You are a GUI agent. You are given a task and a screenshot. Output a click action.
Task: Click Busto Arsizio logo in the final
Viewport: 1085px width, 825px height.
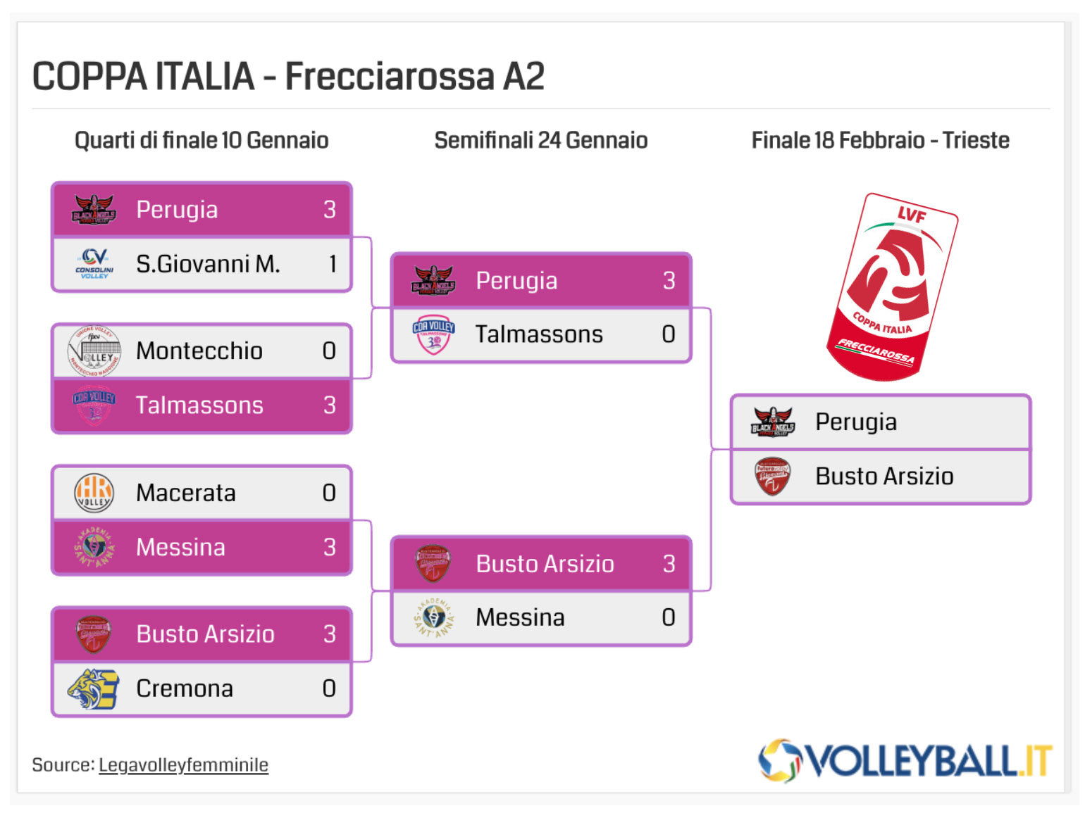773,477
